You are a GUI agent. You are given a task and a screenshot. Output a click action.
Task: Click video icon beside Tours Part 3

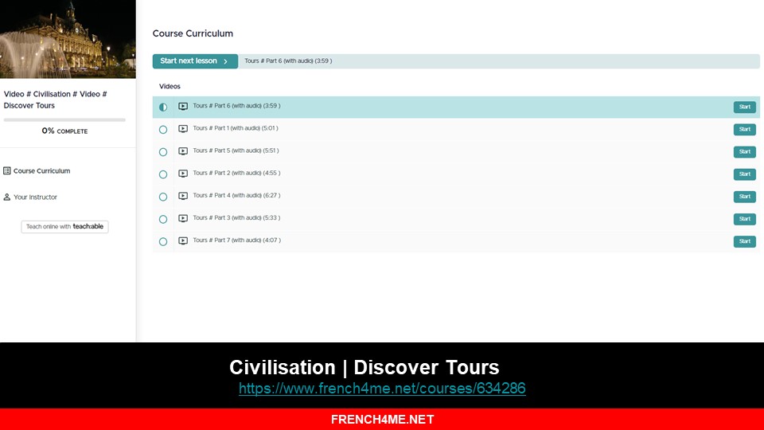pyautogui.click(x=183, y=218)
